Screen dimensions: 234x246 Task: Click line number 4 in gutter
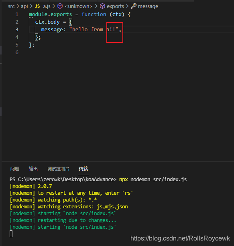(x=17, y=37)
